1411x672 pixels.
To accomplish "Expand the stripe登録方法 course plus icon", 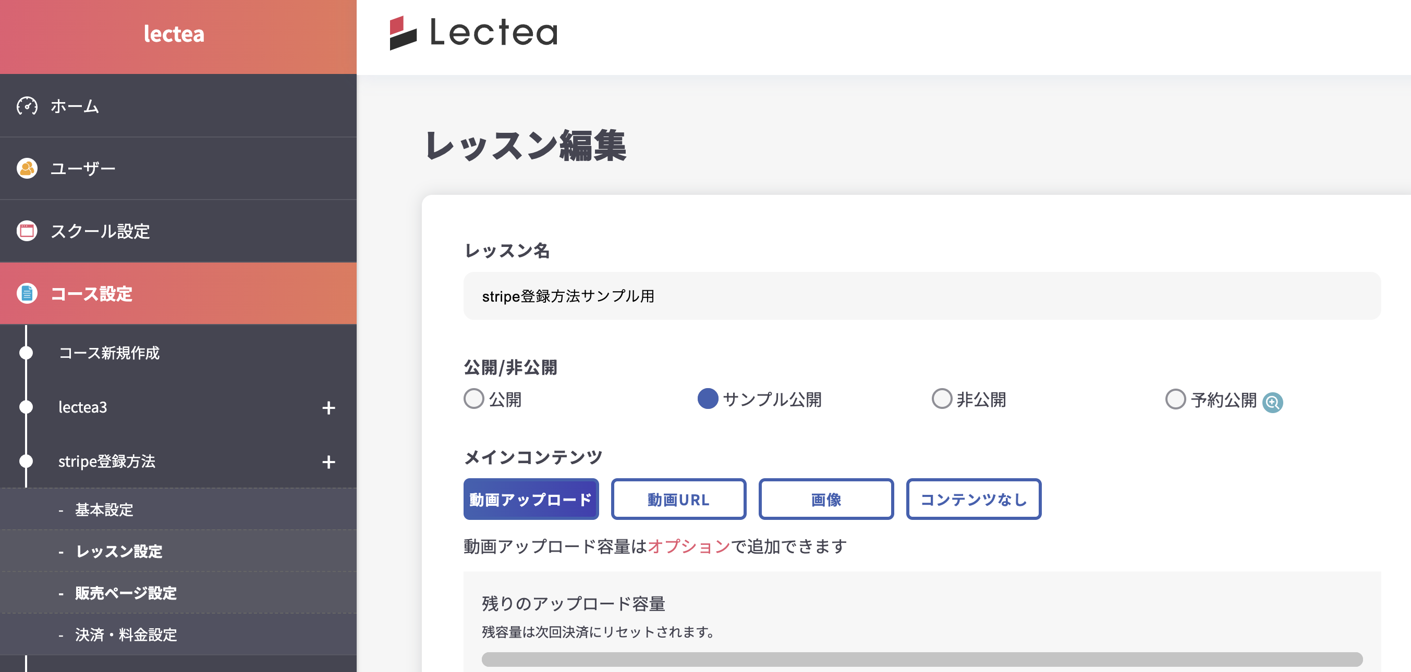I will coord(328,462).
